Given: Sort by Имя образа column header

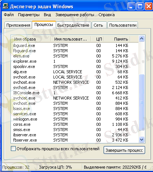Looking at the screenshot, I should pos(31,39).
